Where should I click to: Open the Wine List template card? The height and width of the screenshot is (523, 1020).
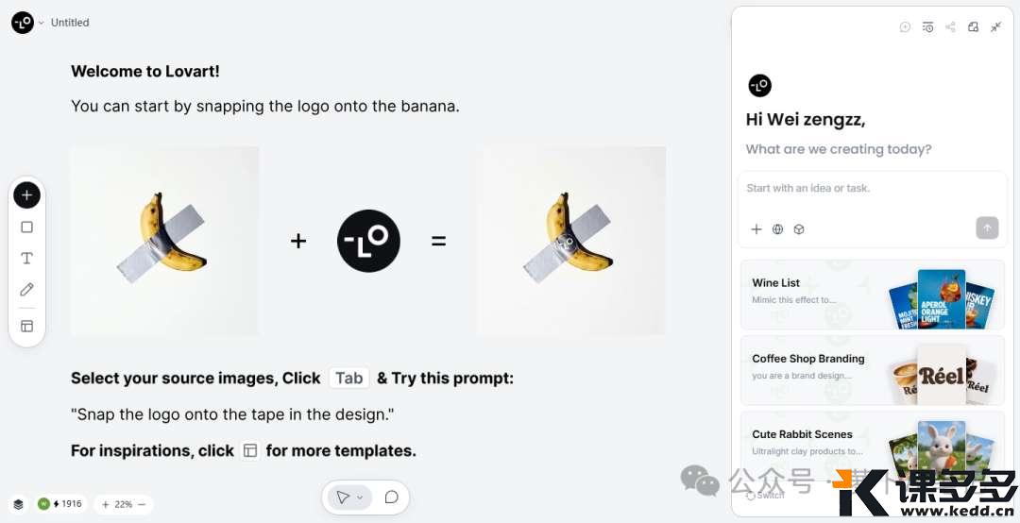(873, 295)
